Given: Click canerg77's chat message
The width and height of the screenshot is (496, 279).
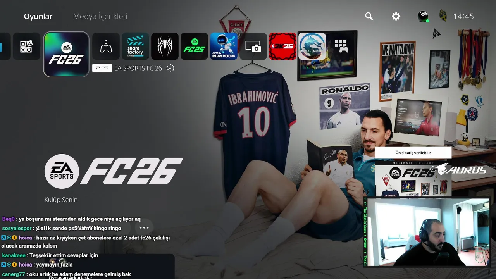Looking at the screenshot, I should click(x=66, y=274).
